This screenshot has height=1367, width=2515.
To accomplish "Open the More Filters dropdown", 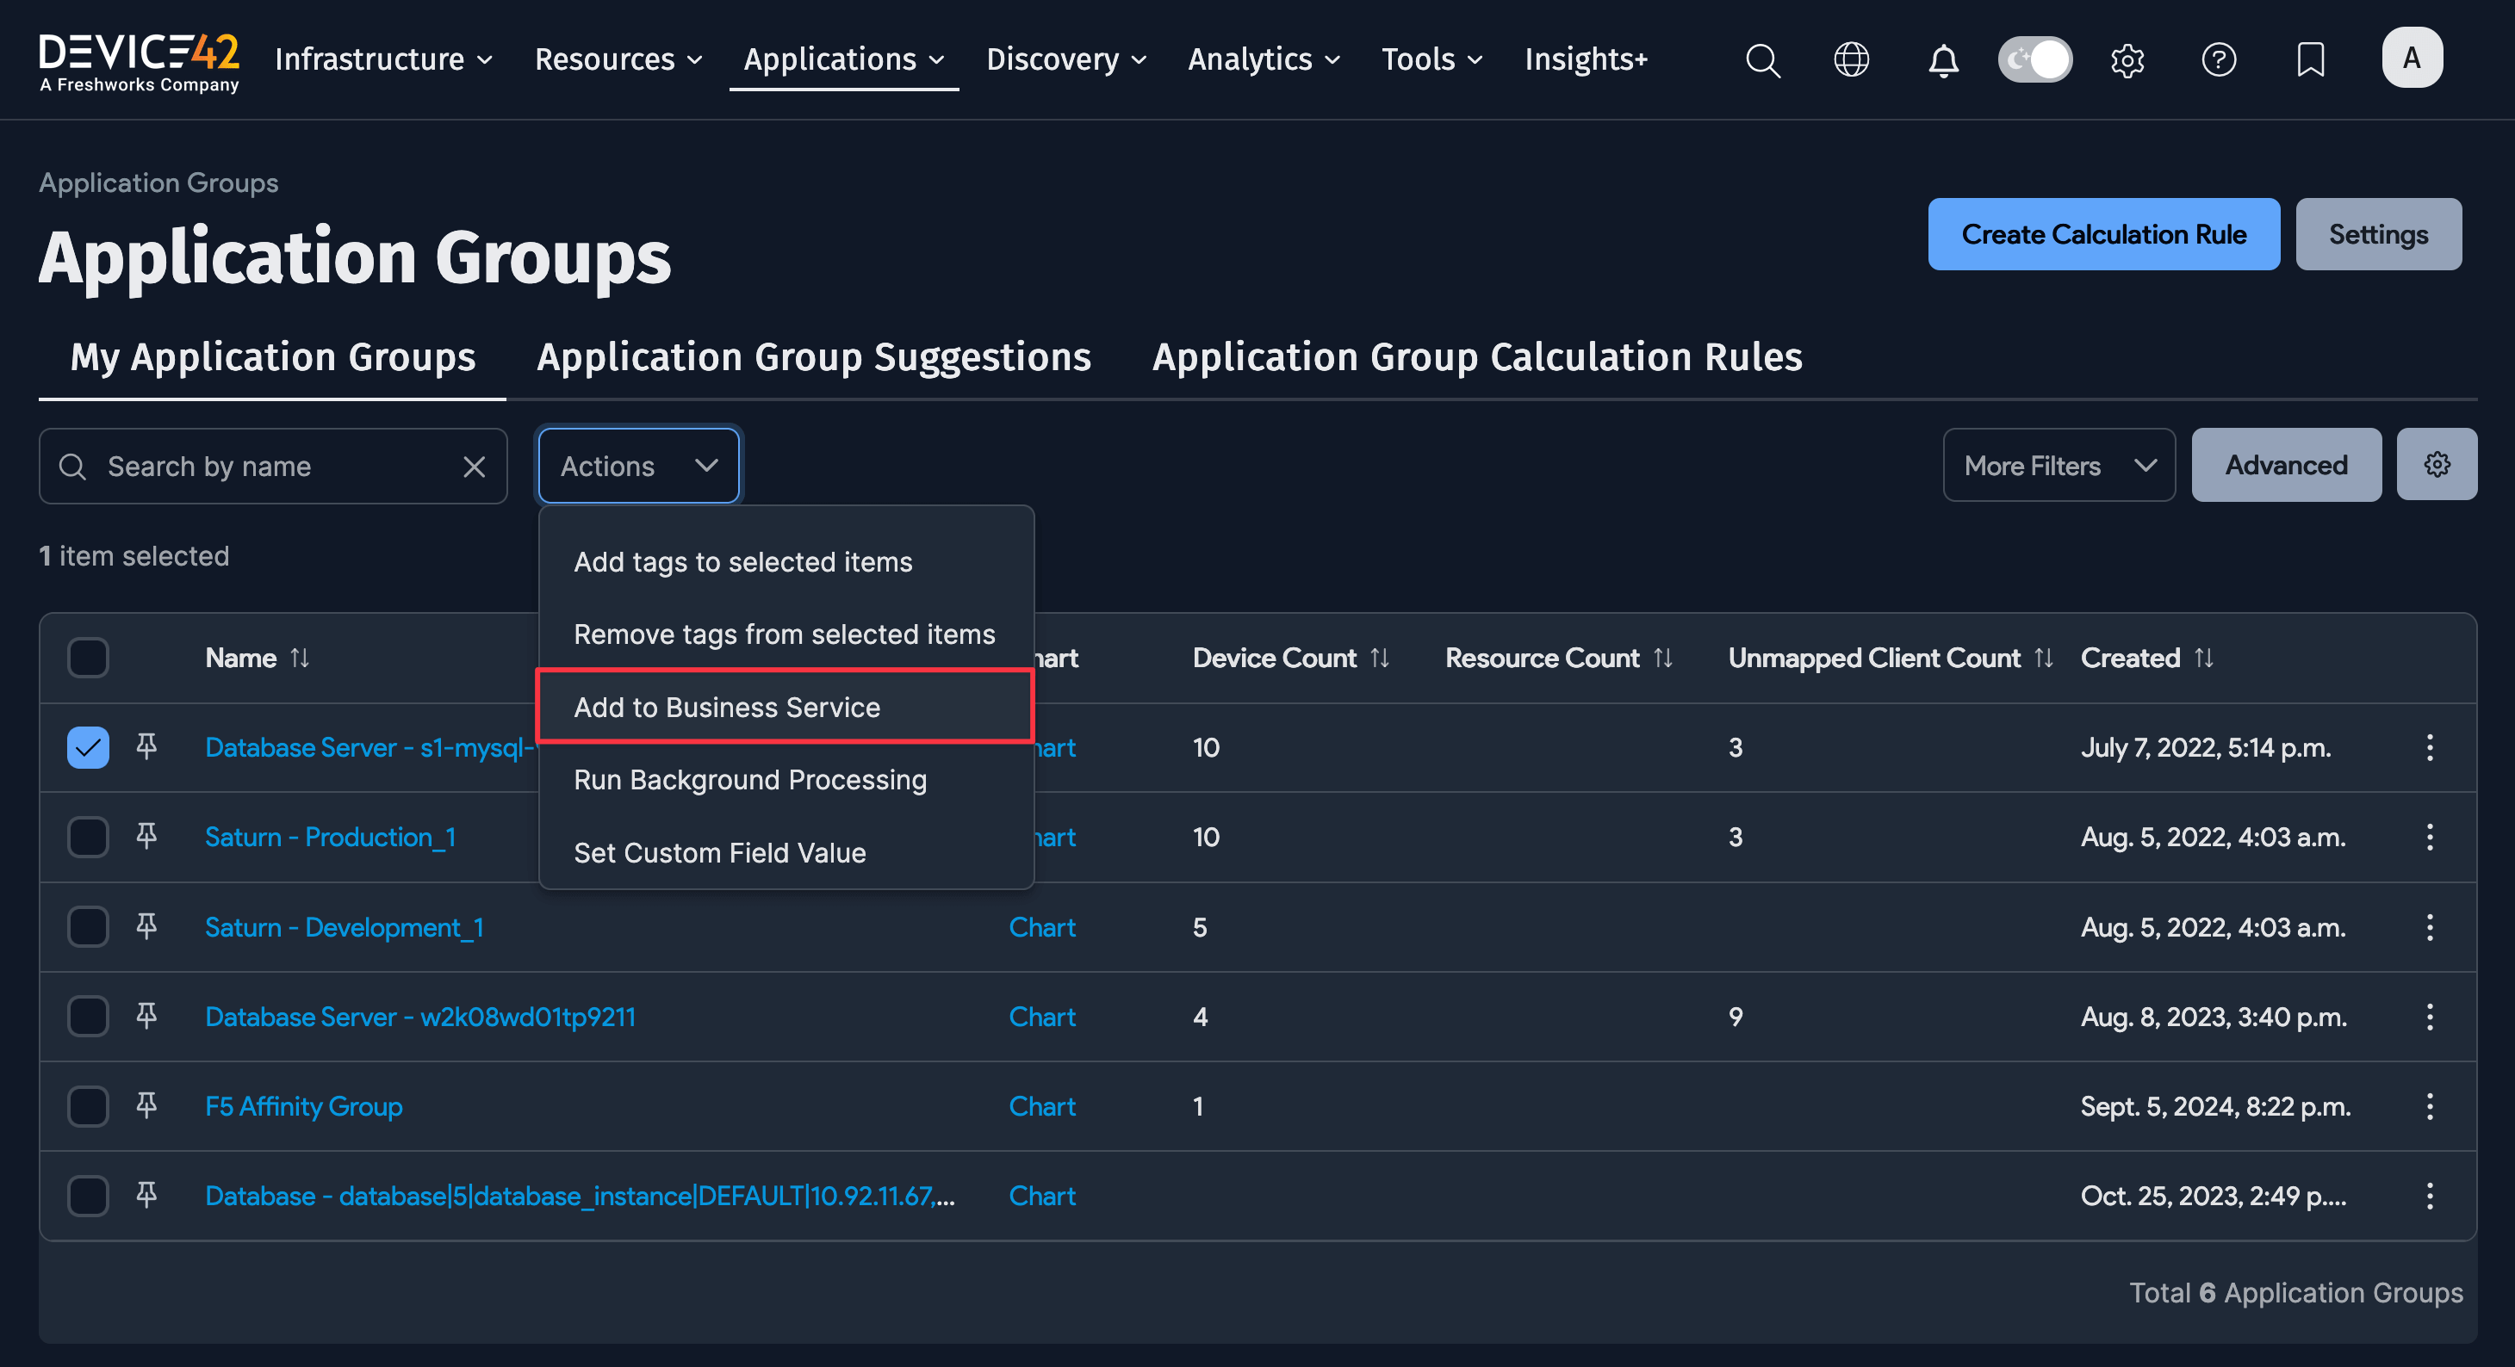I will 2059,465.
